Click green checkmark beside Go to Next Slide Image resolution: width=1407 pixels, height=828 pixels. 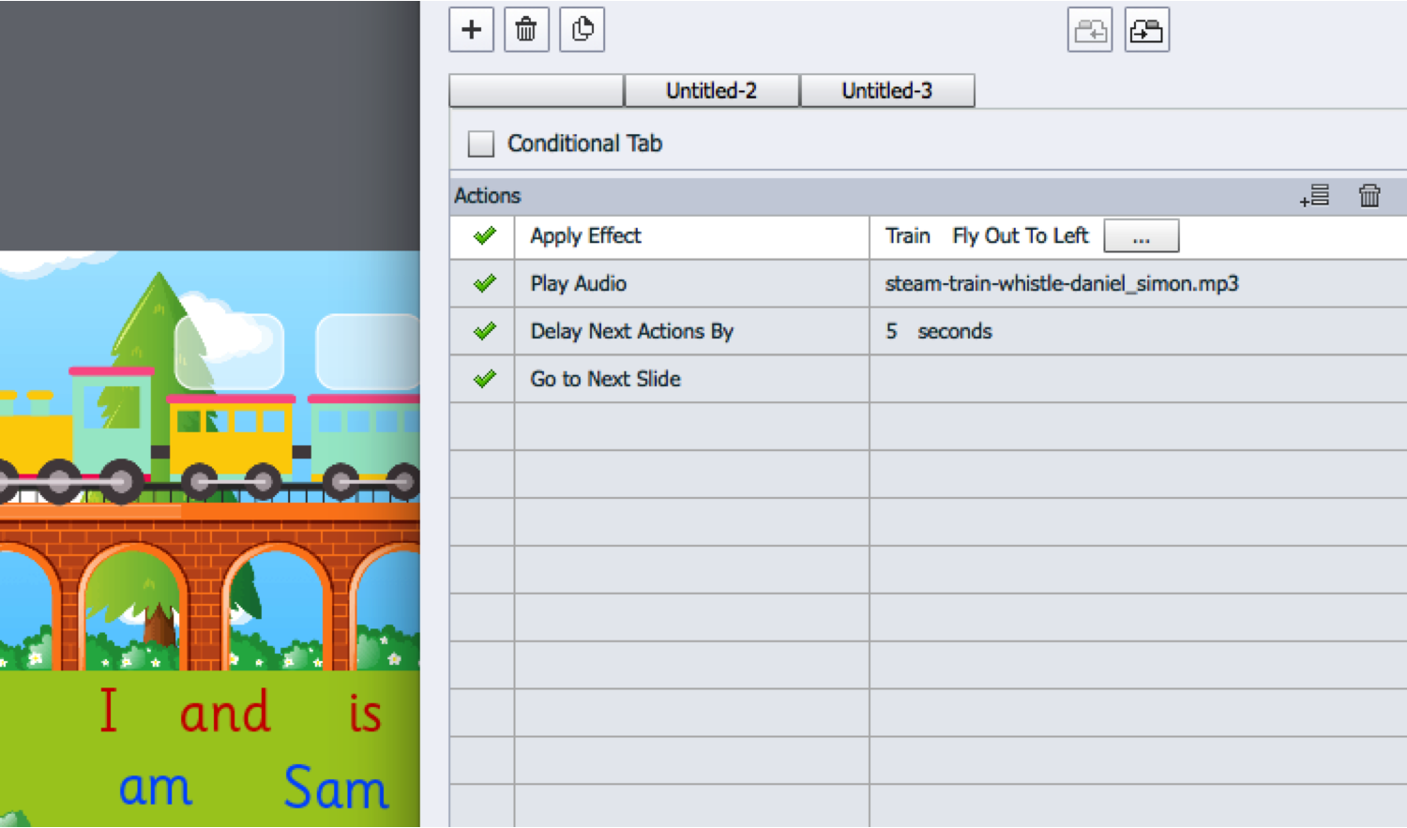tap(484, 379)
